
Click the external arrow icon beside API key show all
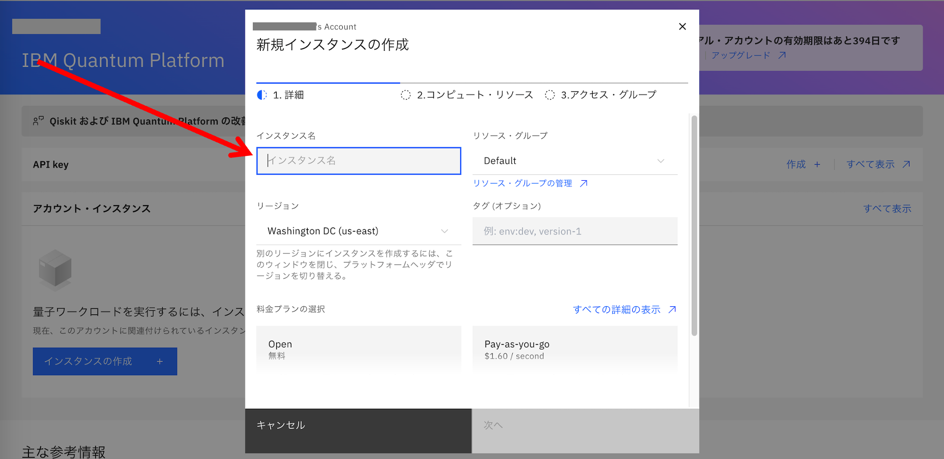click(x=906, y=164)
